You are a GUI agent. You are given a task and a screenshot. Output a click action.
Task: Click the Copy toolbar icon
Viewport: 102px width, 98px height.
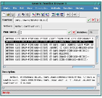pyautogui.click(x=23, y=15)
